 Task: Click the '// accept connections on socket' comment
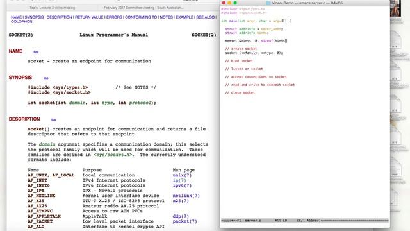256,77
